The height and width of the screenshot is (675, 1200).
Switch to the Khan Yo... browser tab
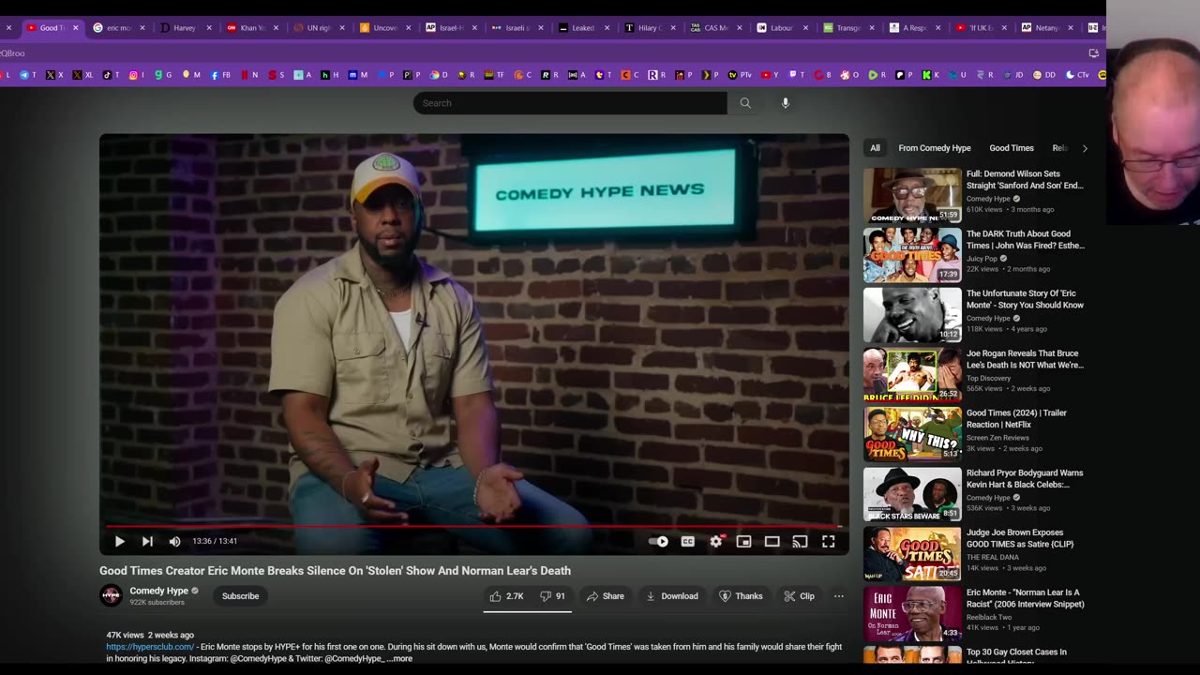coord(251,28)
